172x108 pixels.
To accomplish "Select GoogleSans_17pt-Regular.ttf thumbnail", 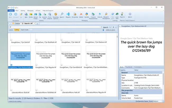I will coord(46,56).
